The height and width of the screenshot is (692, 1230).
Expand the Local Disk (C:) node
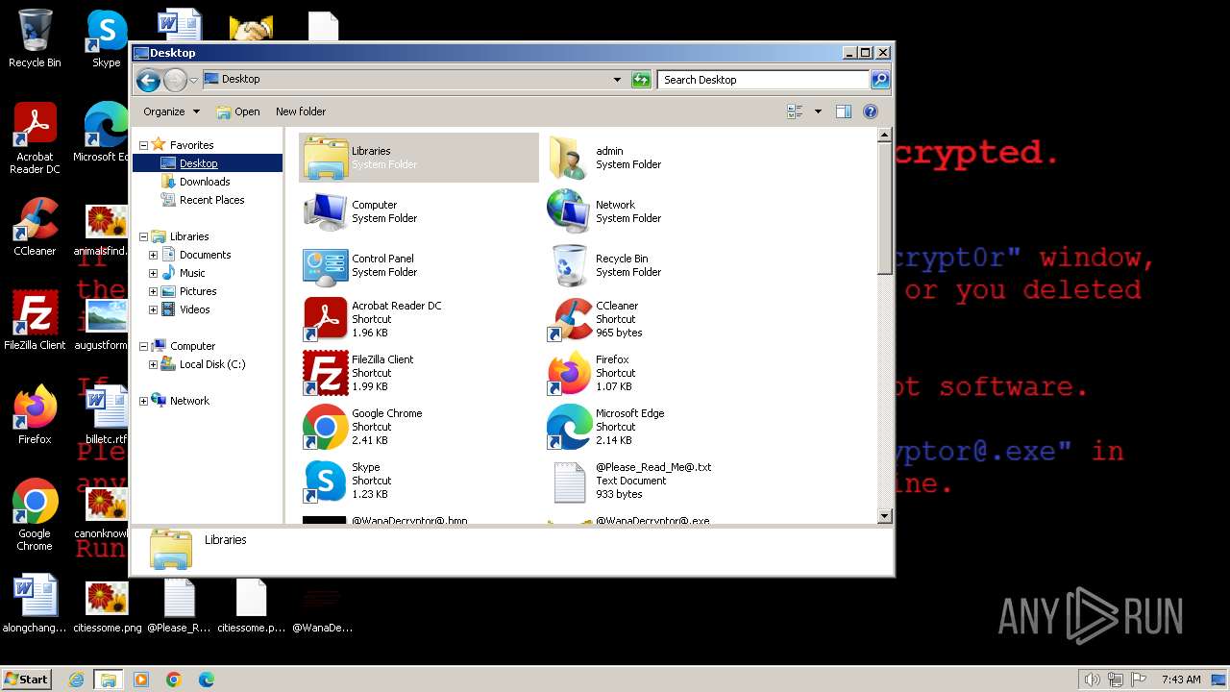click(x=153, y=364)
